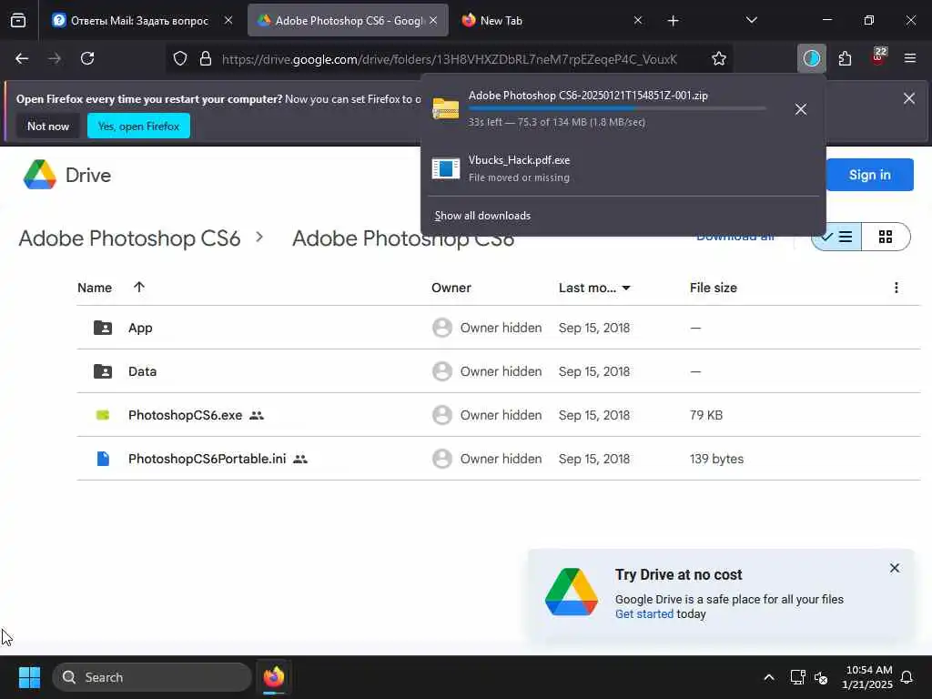Open the Firefox View icon in the tab bar
The image size is (932, 699).
coord(18,21)
